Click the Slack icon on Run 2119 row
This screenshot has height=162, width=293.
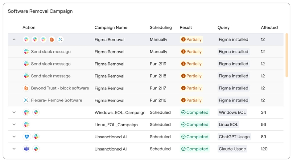pyautogui.click(x=26, y=64)
